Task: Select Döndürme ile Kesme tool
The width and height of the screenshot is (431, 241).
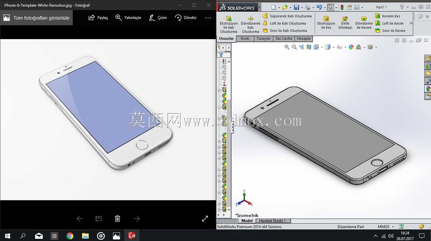Action: click(x=364, y=23)
